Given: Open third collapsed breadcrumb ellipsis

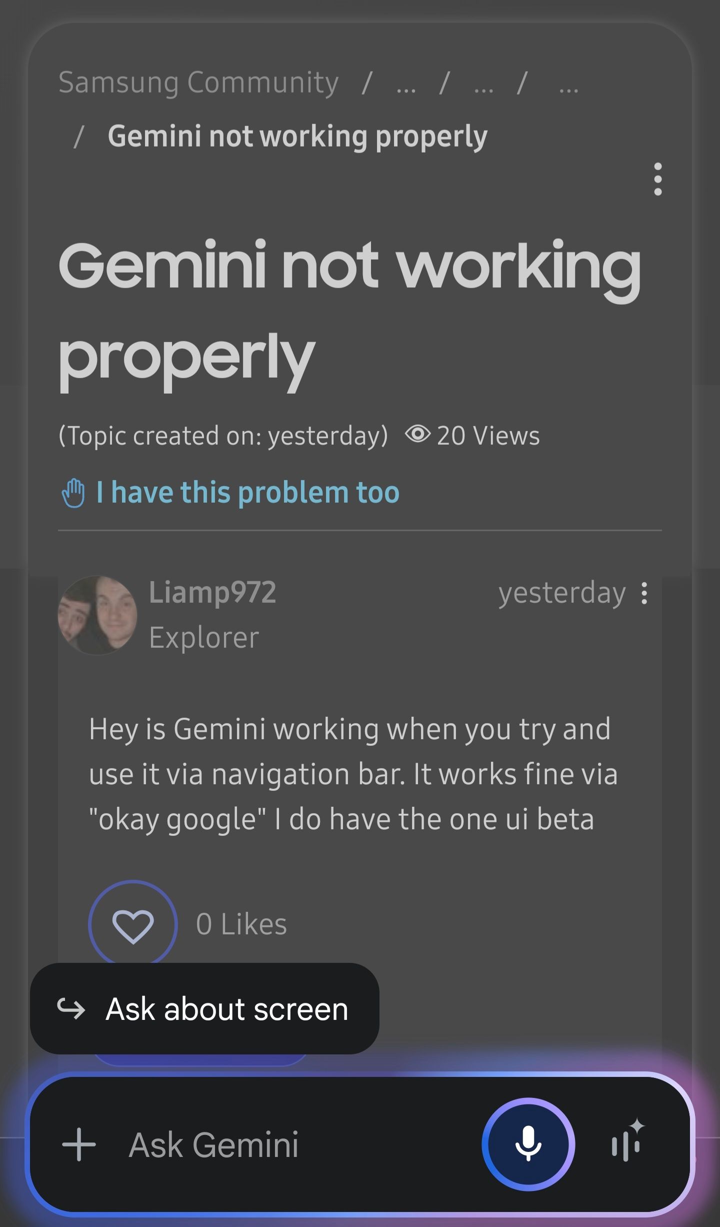Looking at the screenshot, I should point(568,88).
